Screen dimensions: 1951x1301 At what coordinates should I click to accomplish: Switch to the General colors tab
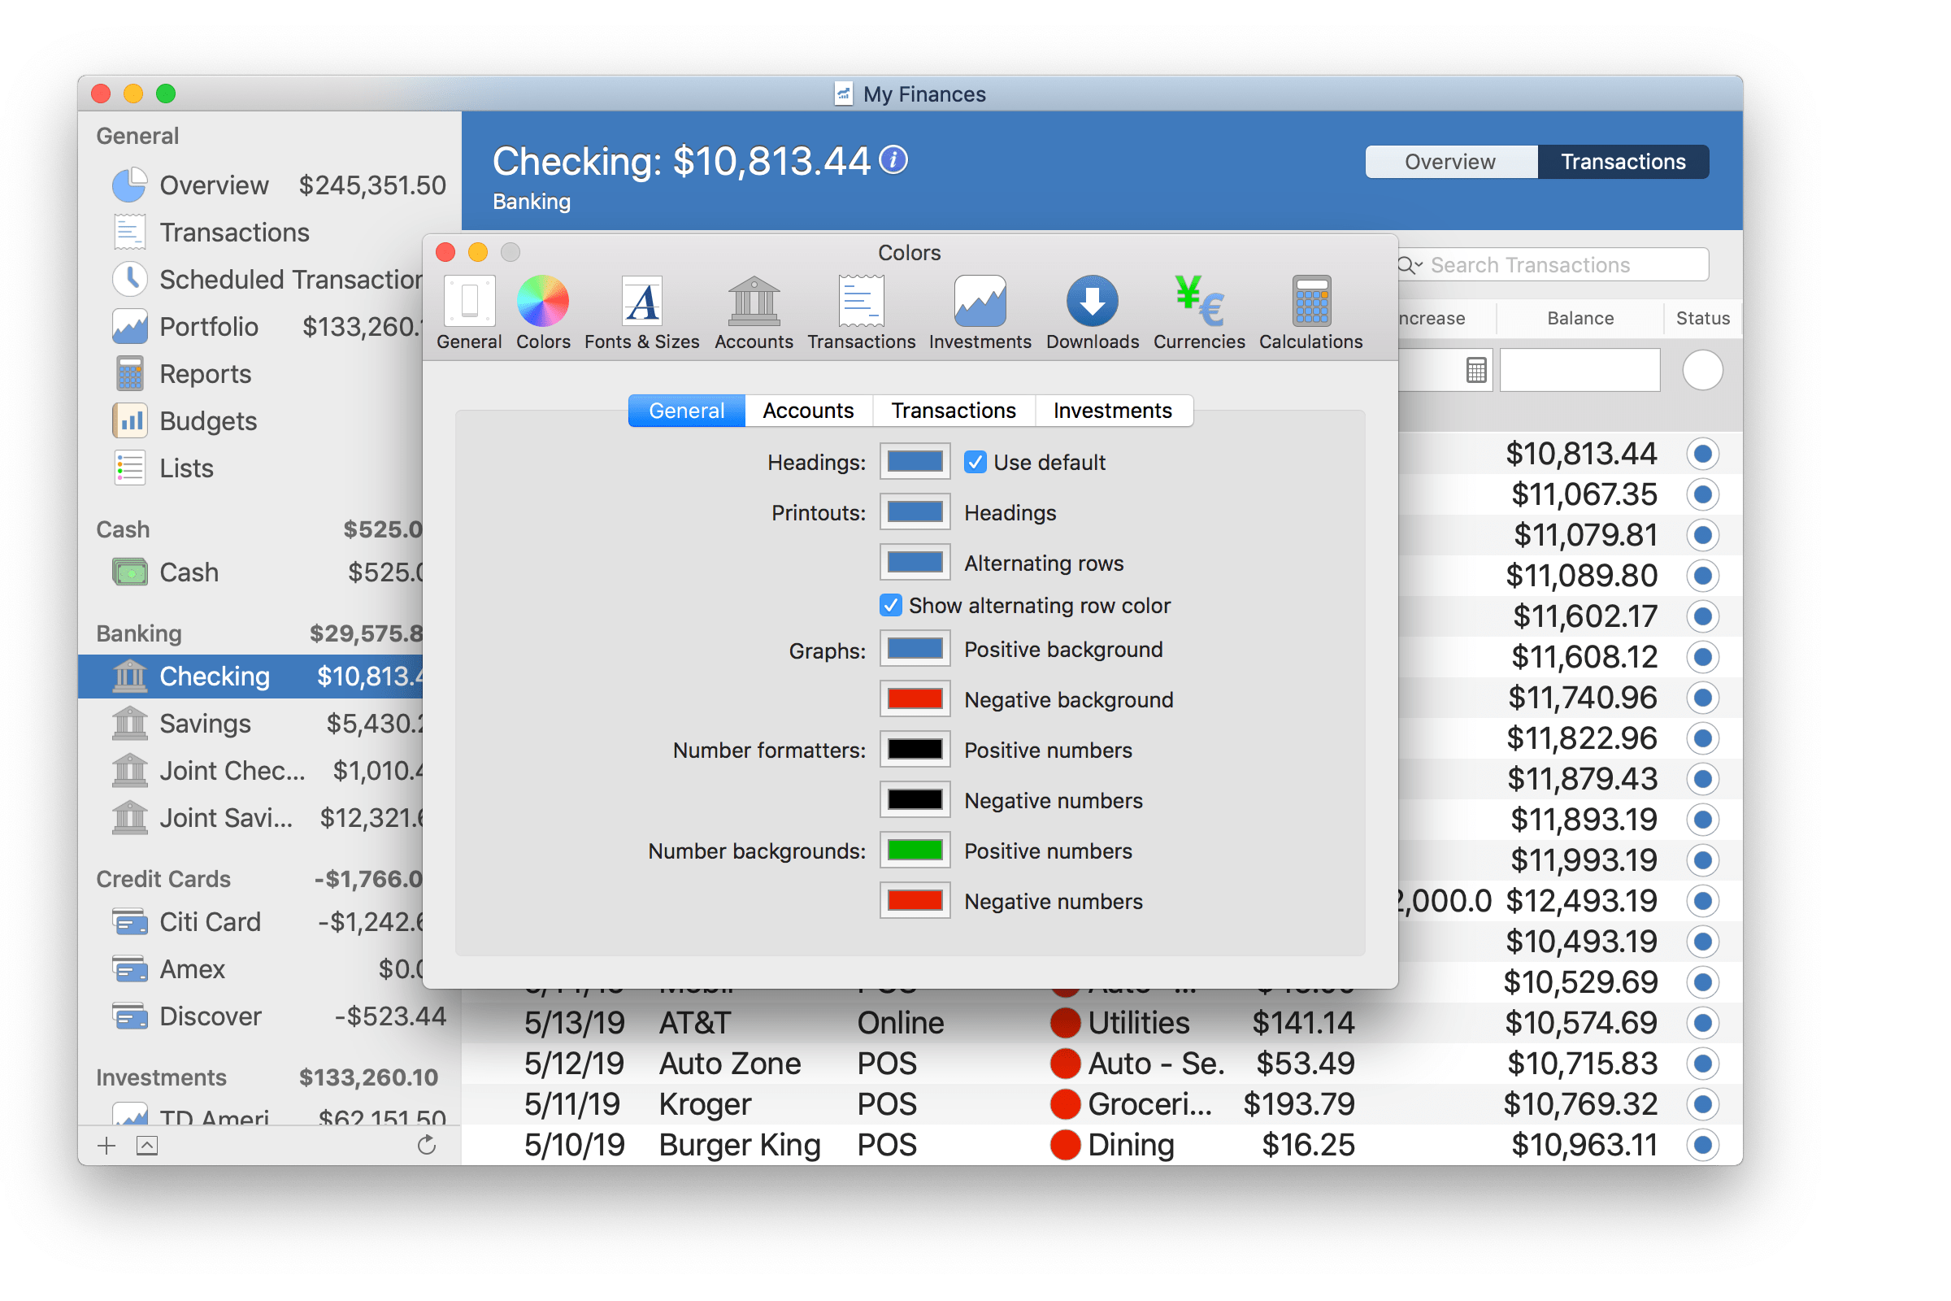[686, 411]
